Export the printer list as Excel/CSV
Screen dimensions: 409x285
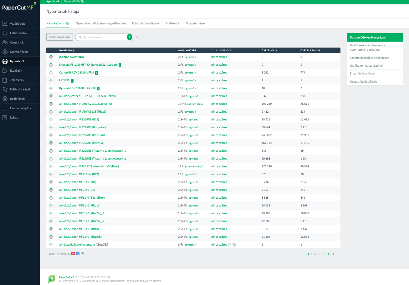point(83,253)
